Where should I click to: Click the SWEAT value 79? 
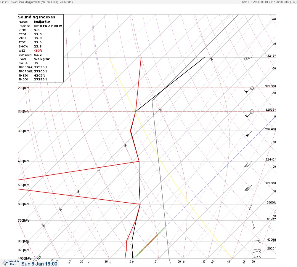[x=36, y=63]
